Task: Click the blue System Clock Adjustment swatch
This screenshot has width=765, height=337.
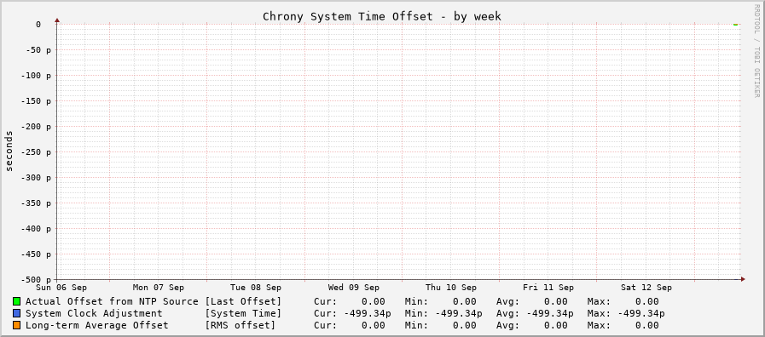Action: pyautogui.click(x=17, y=313)
